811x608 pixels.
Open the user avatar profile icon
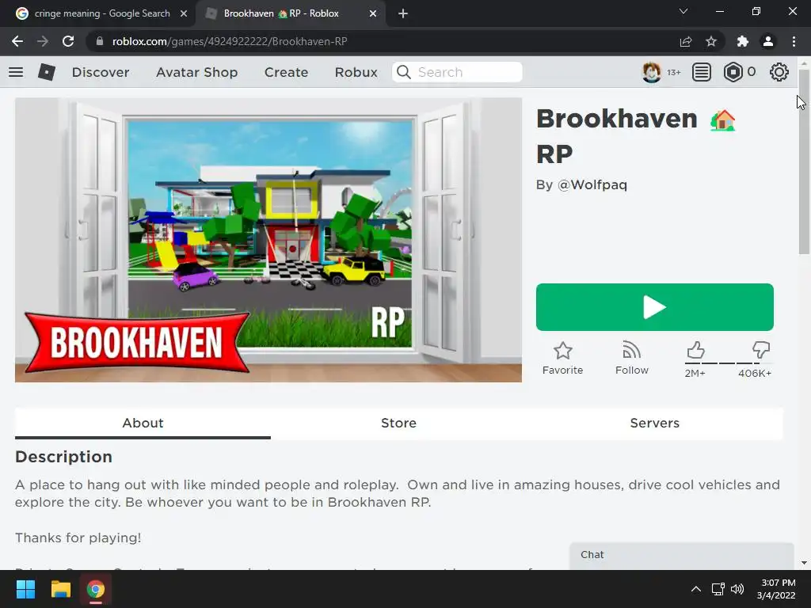click(x=651, y=72)
